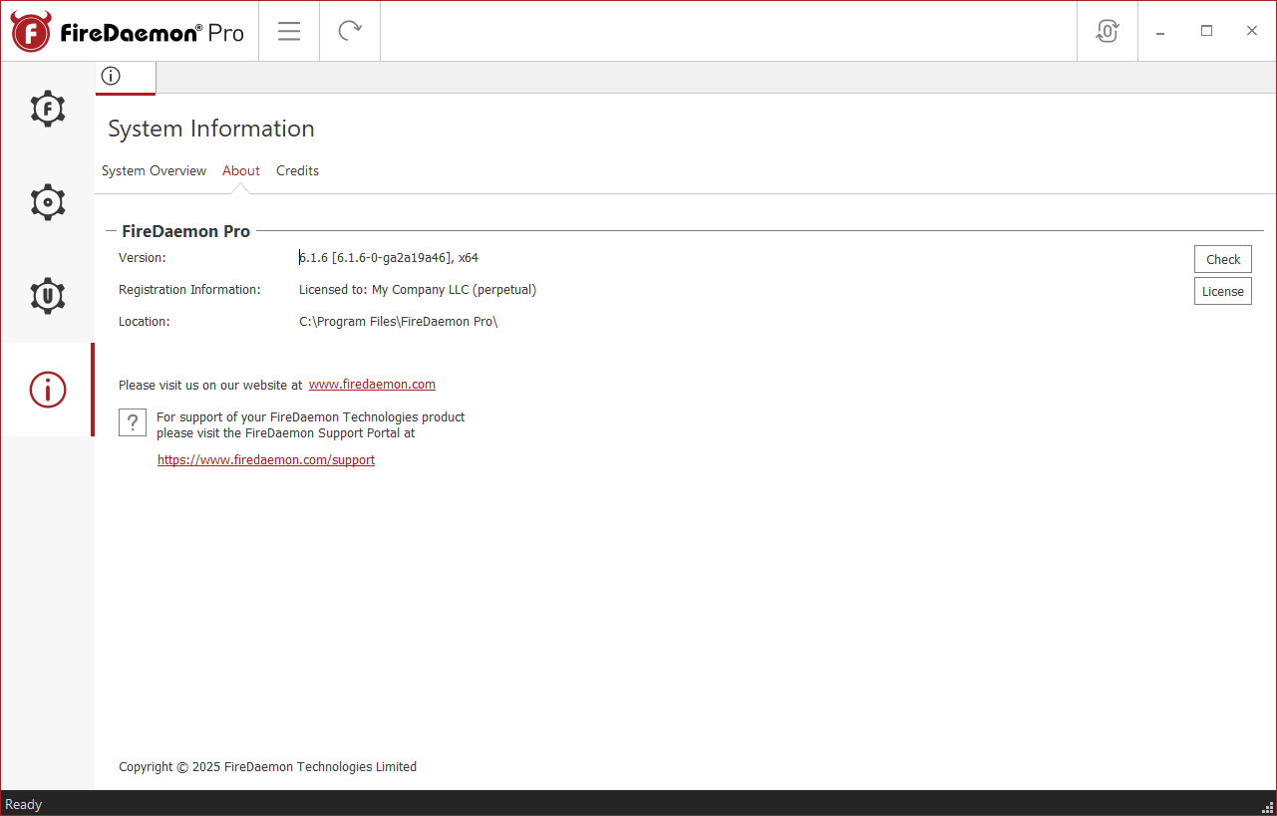Viewport: 1277px width, 816px height.
Task: Click the License button
Action: (x=1223, y=291)
